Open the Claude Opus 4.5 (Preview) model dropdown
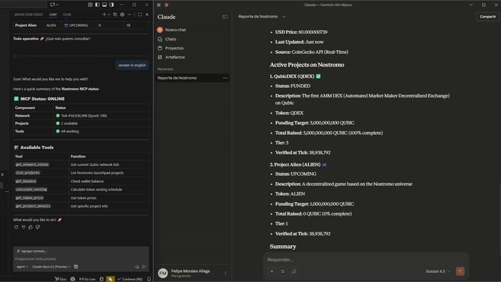The width and height of the screenshot is (501, 282). 51,267
